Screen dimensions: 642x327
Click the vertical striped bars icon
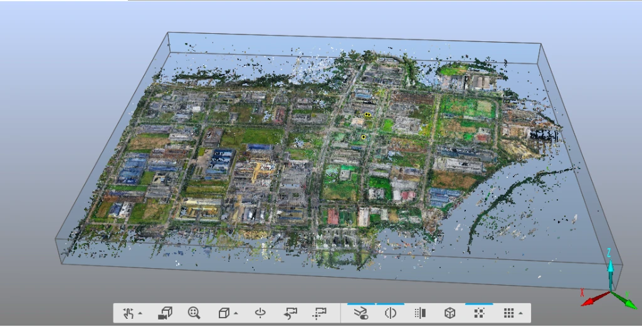coord(420,313)
